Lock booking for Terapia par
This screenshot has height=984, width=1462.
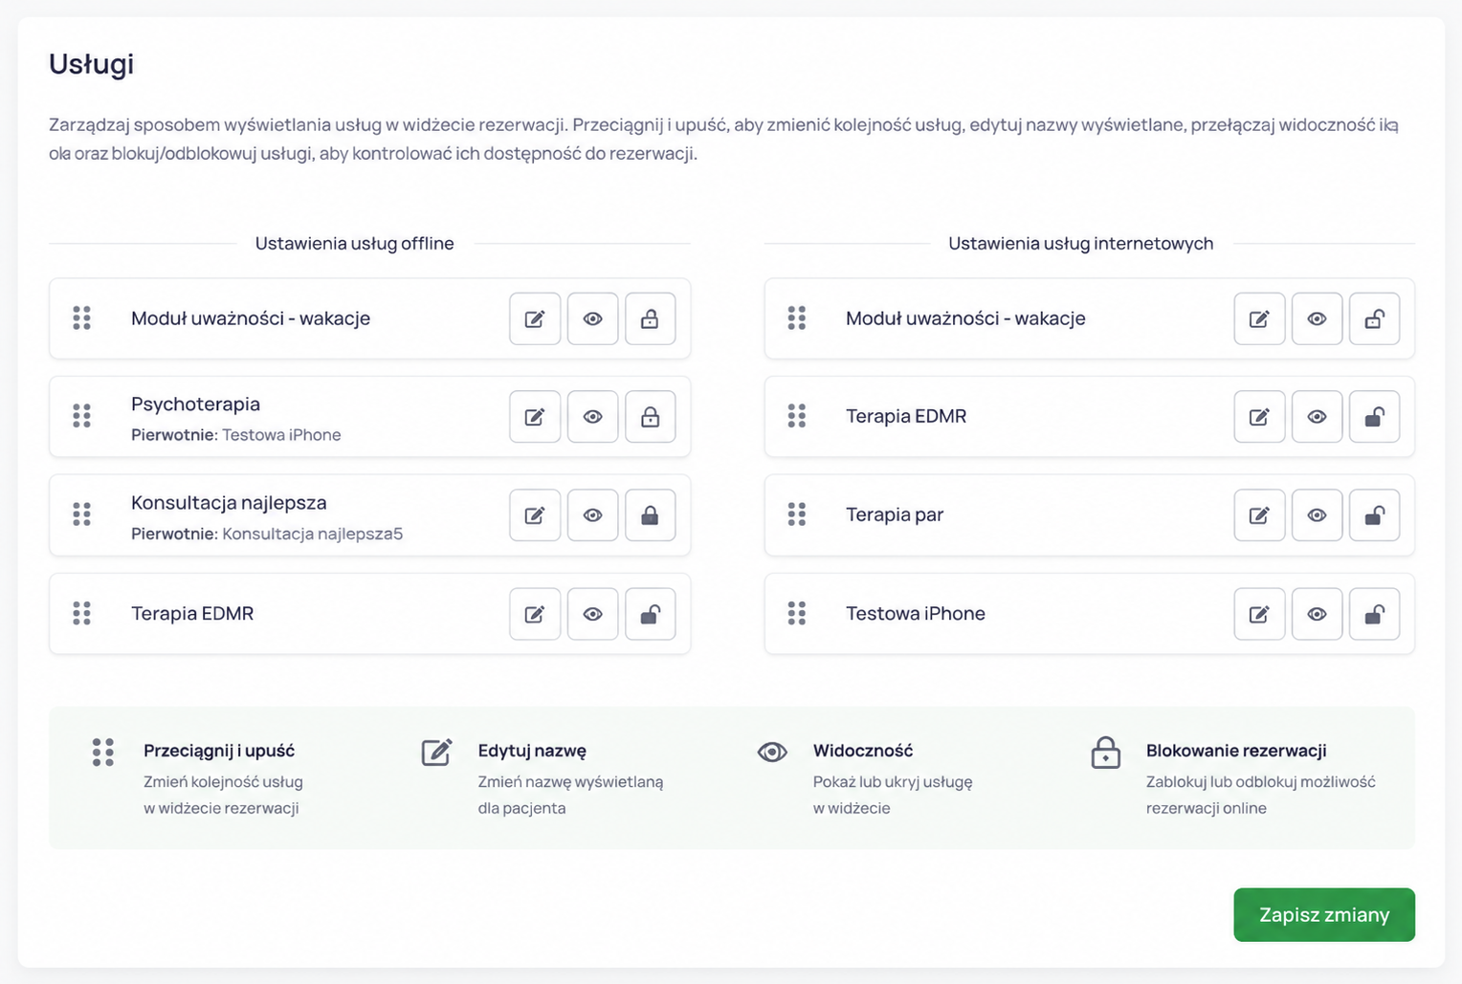[x=1374, y=515]
